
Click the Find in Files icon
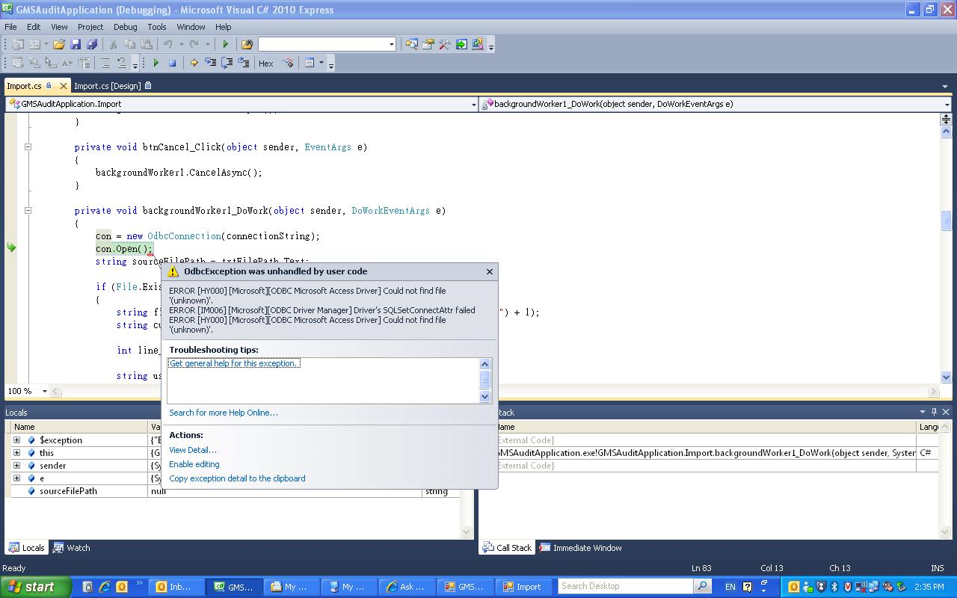(247, 44)
